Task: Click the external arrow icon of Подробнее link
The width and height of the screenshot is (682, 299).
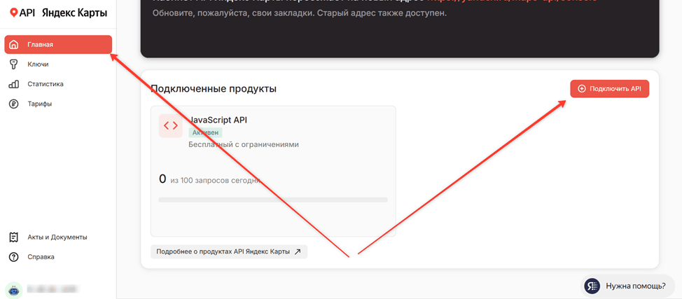Action: [x=298, y=251]
